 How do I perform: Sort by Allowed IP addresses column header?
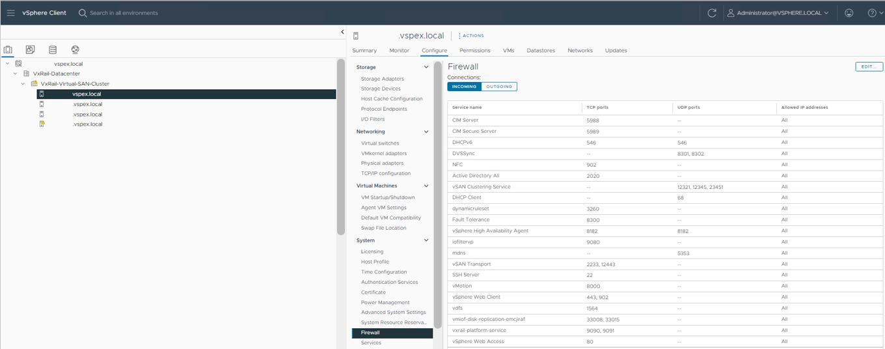(804, 107)
